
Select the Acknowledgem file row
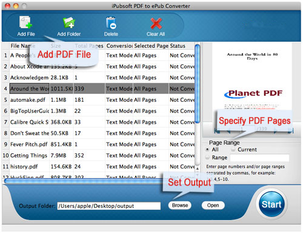pyautogui.click(x=98, y=78)
